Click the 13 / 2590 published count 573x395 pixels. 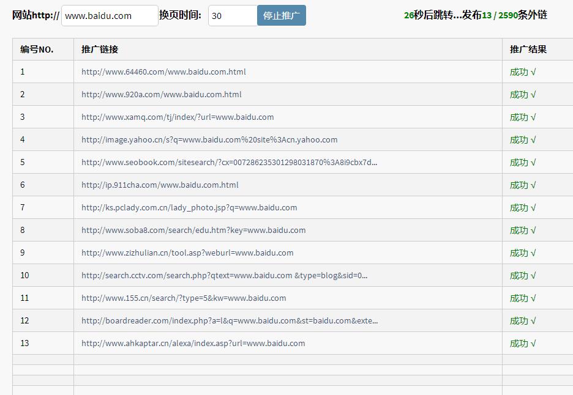point(500,15)
